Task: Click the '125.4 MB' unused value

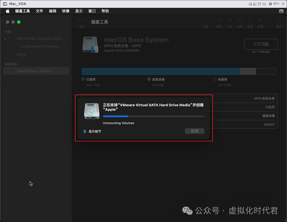Action: tap(224, 85)
